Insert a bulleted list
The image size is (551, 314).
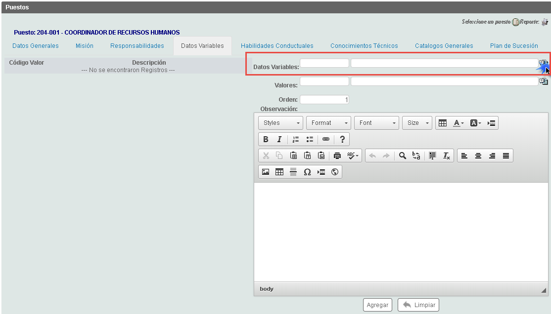click(310, 140)
